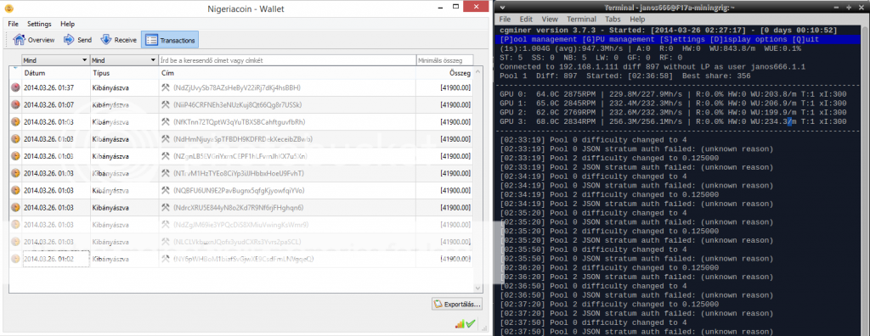This screenshot has height=336, width=870.
Task: Click transaction list scrollbar up arrow
Action: [x=478, y=71]
